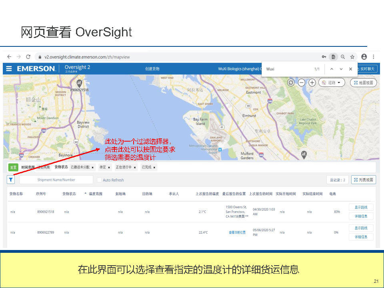Screen dimensions: 384x288
Task: Click 详细信息 for shipment 8906922789
Action: point(361,237)
